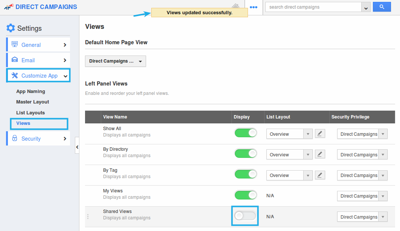Open the App Naming settings page
400x231 pixels.
point(30,91)
